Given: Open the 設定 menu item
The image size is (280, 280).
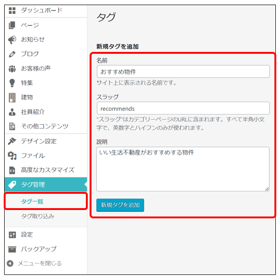Looking at the screenshot, I should [27, 235].
